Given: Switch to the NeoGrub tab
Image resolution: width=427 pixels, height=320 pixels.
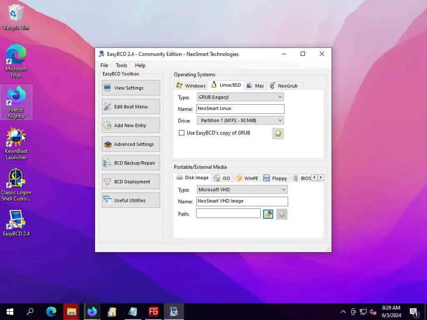Looking at the screenshot, I should [284, 86].
